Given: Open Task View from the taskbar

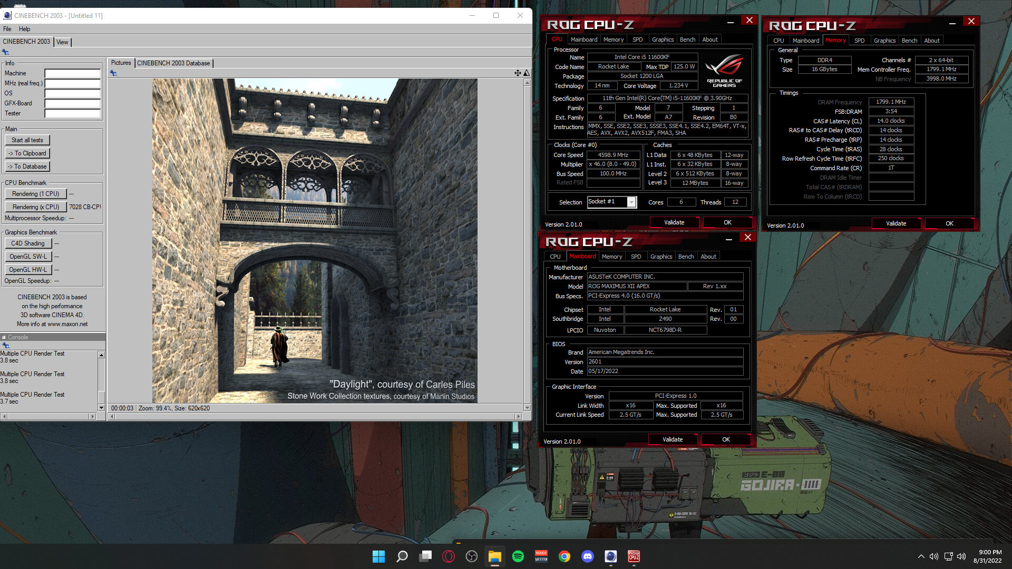Looking at the screenshot, I should click(425, 556).
